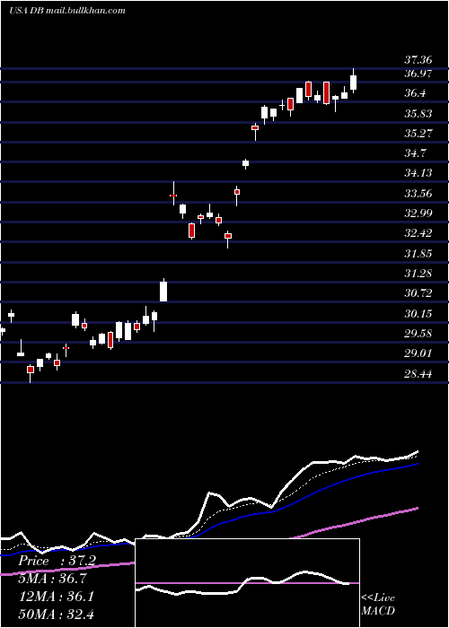This screenshot has height=628, width=449.
Task: Click the '50MA : 32.4' readout
Action: point(56,614)
